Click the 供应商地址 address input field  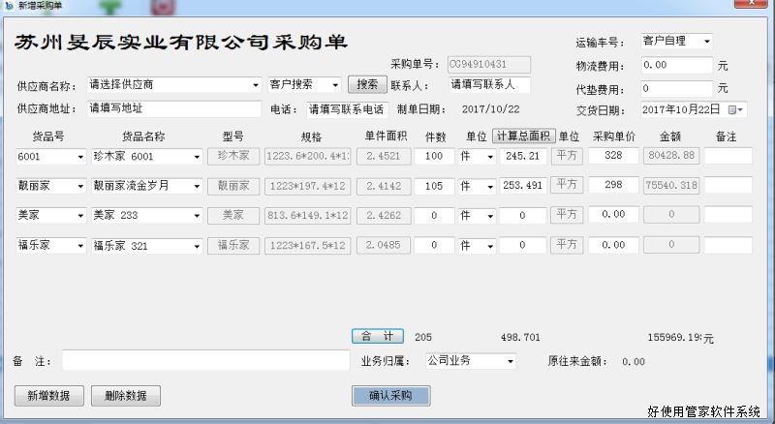tap(173, 109)
